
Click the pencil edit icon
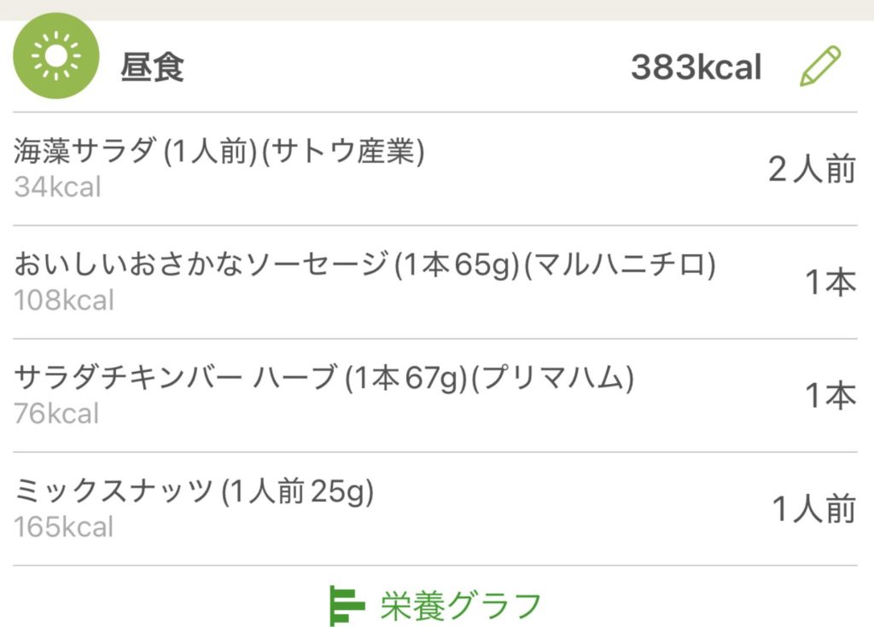tap(819, 67)
